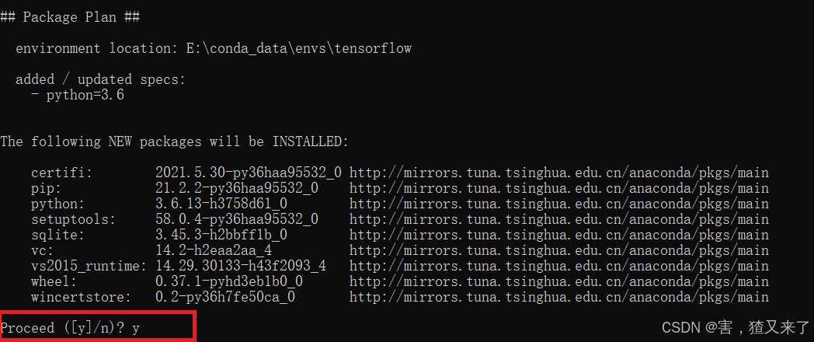
Task: Click the sqlite package mirror URL
Action: tap(558, 235)
